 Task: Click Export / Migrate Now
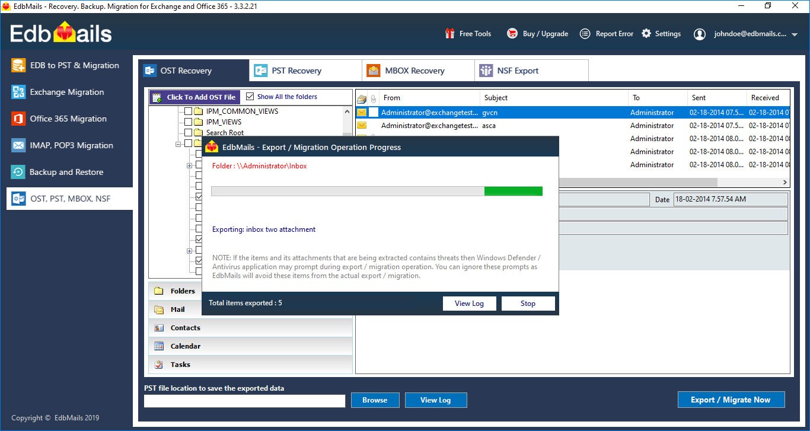click(x=731, y=400)
